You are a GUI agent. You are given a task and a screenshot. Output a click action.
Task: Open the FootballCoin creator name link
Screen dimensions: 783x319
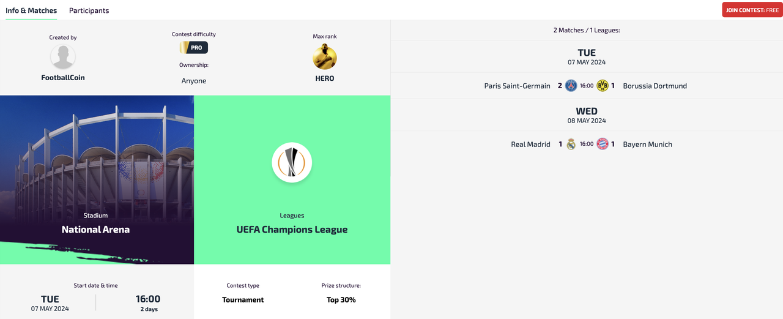(63, 78)
